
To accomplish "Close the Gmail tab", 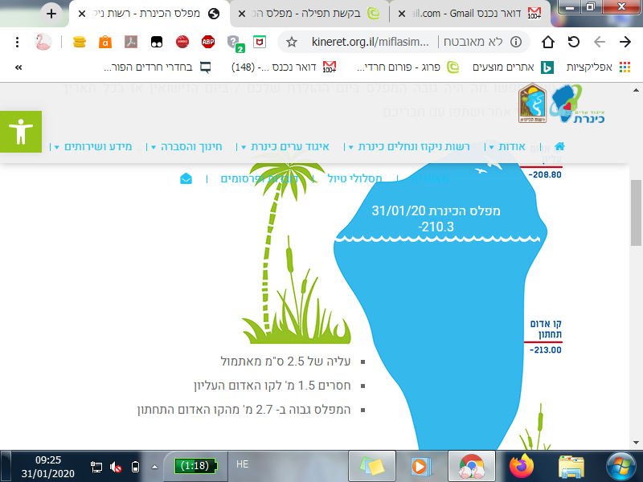I will (402, 14).
